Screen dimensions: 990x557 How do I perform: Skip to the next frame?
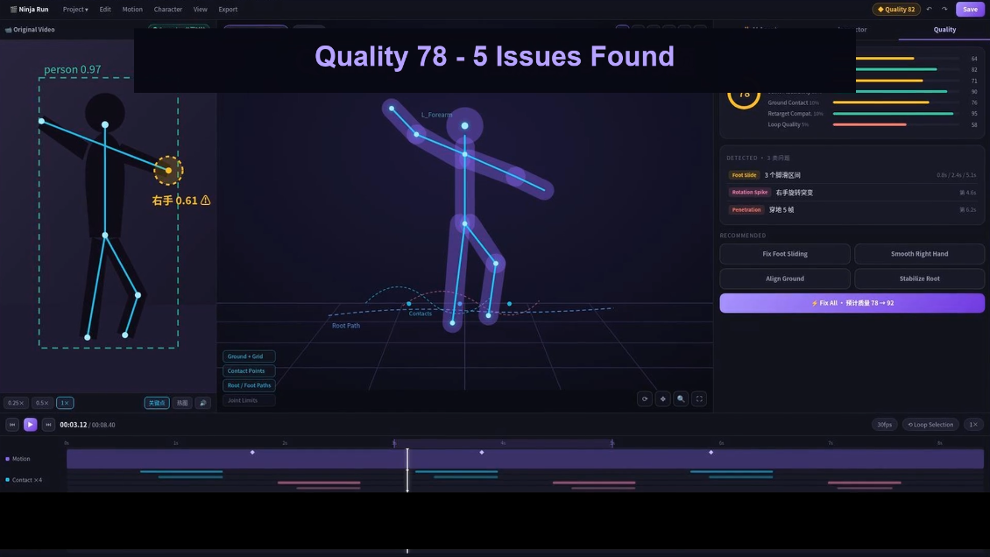click(x=48, y=425)
